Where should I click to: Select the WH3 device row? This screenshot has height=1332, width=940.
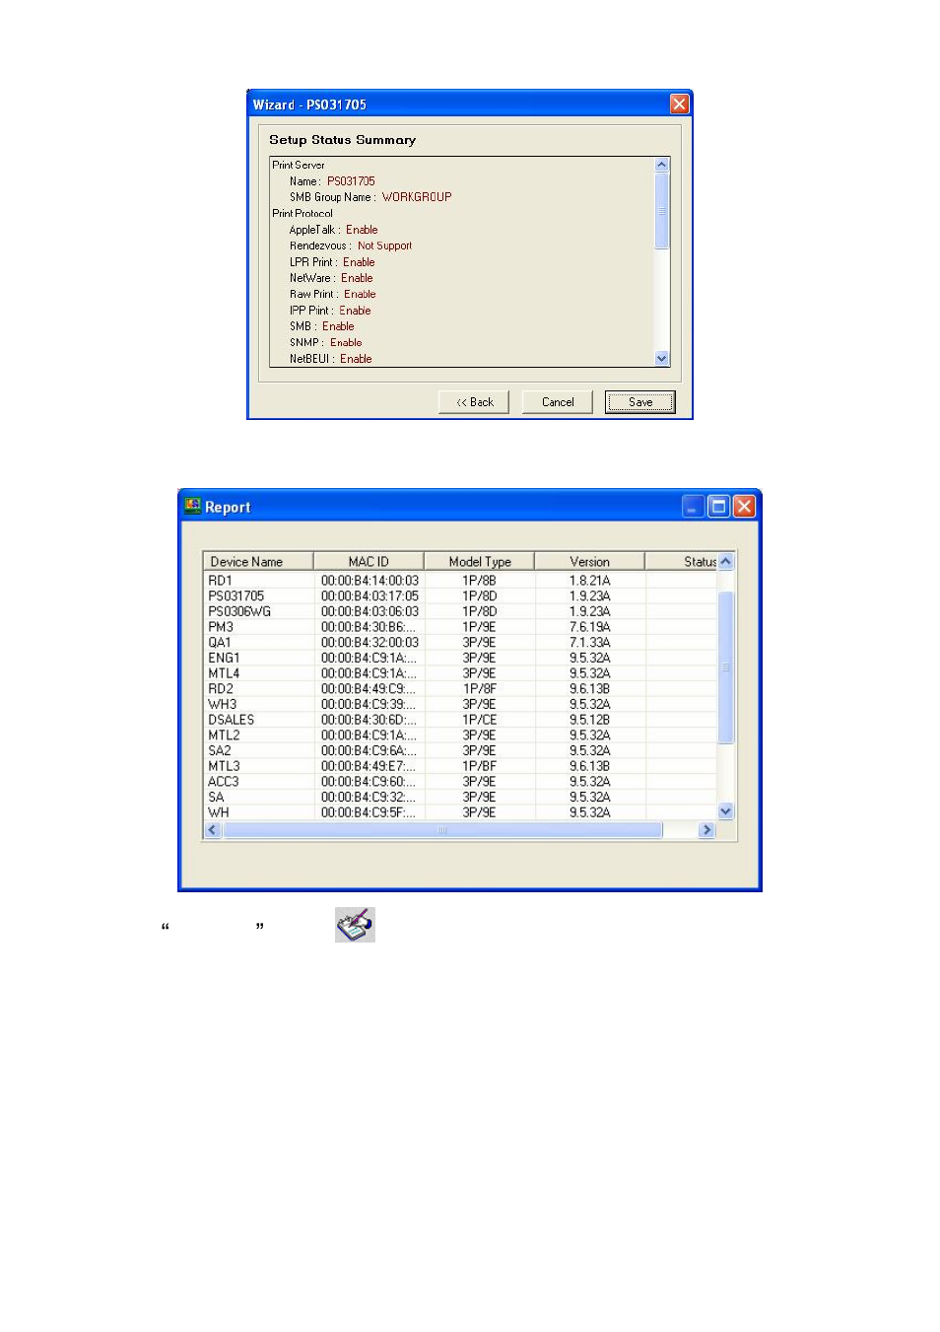coord(459,704)
